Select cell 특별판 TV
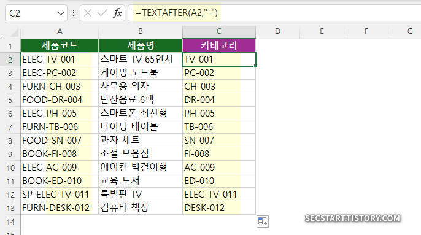 (141, 194)
